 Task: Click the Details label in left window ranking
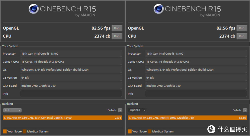point(112,110)
